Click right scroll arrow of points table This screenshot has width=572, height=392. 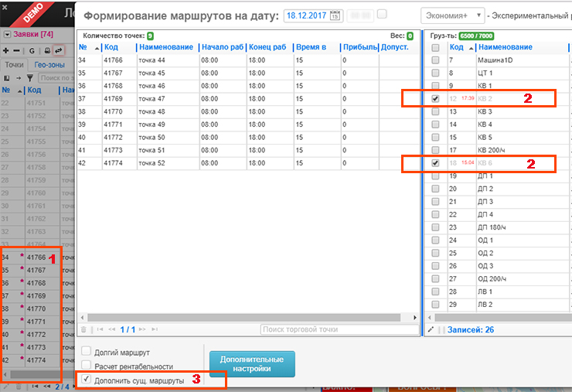[415, 318]
